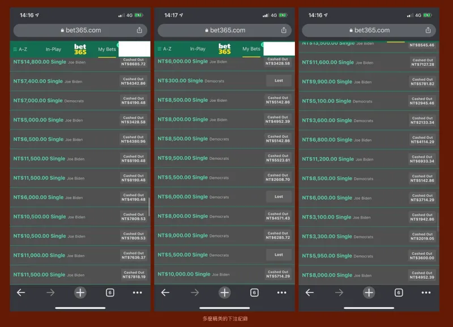Open the A-Z hamburger menu on the left phone

(x=20, y=49)
